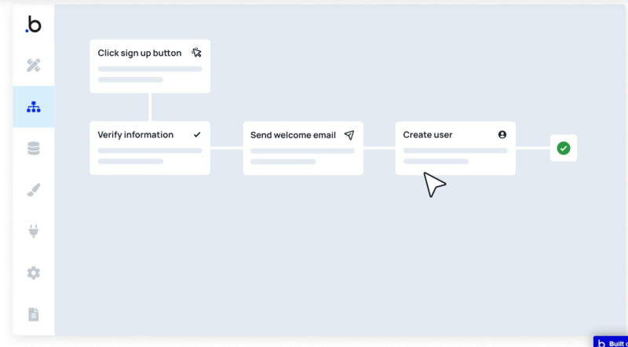Select the Workflow tab hierarchy icon
The height and width of the screenshot is (347, 628).
coord(33,107)
